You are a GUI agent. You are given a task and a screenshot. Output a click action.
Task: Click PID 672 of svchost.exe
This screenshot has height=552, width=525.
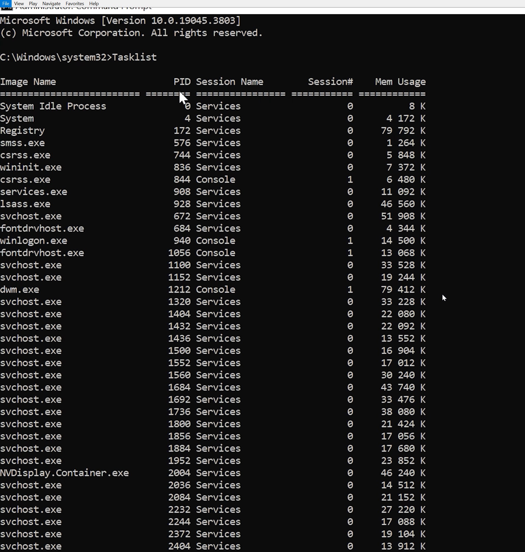(x=182, y=216)
